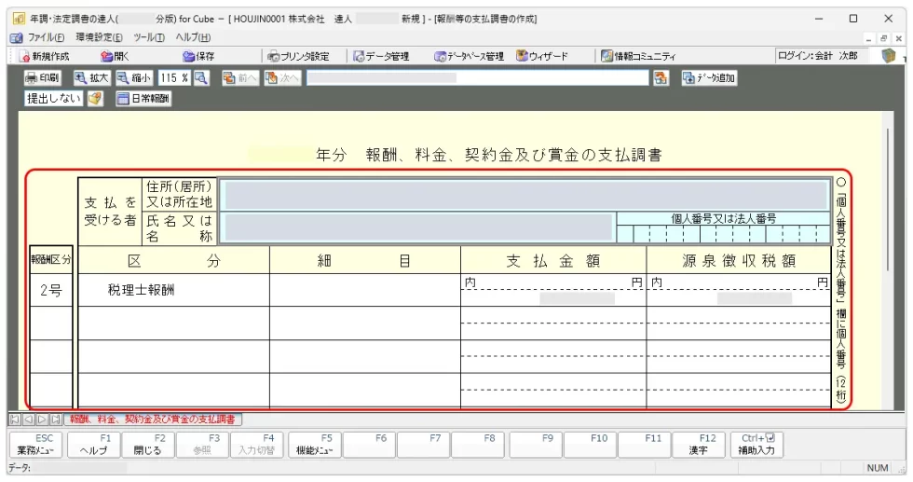Click the 印刷 print button
913x482 pixels.
point(43,78)
